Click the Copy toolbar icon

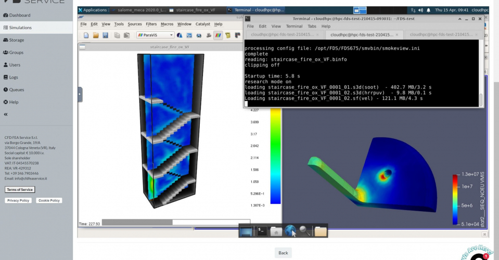pos(117,35)
